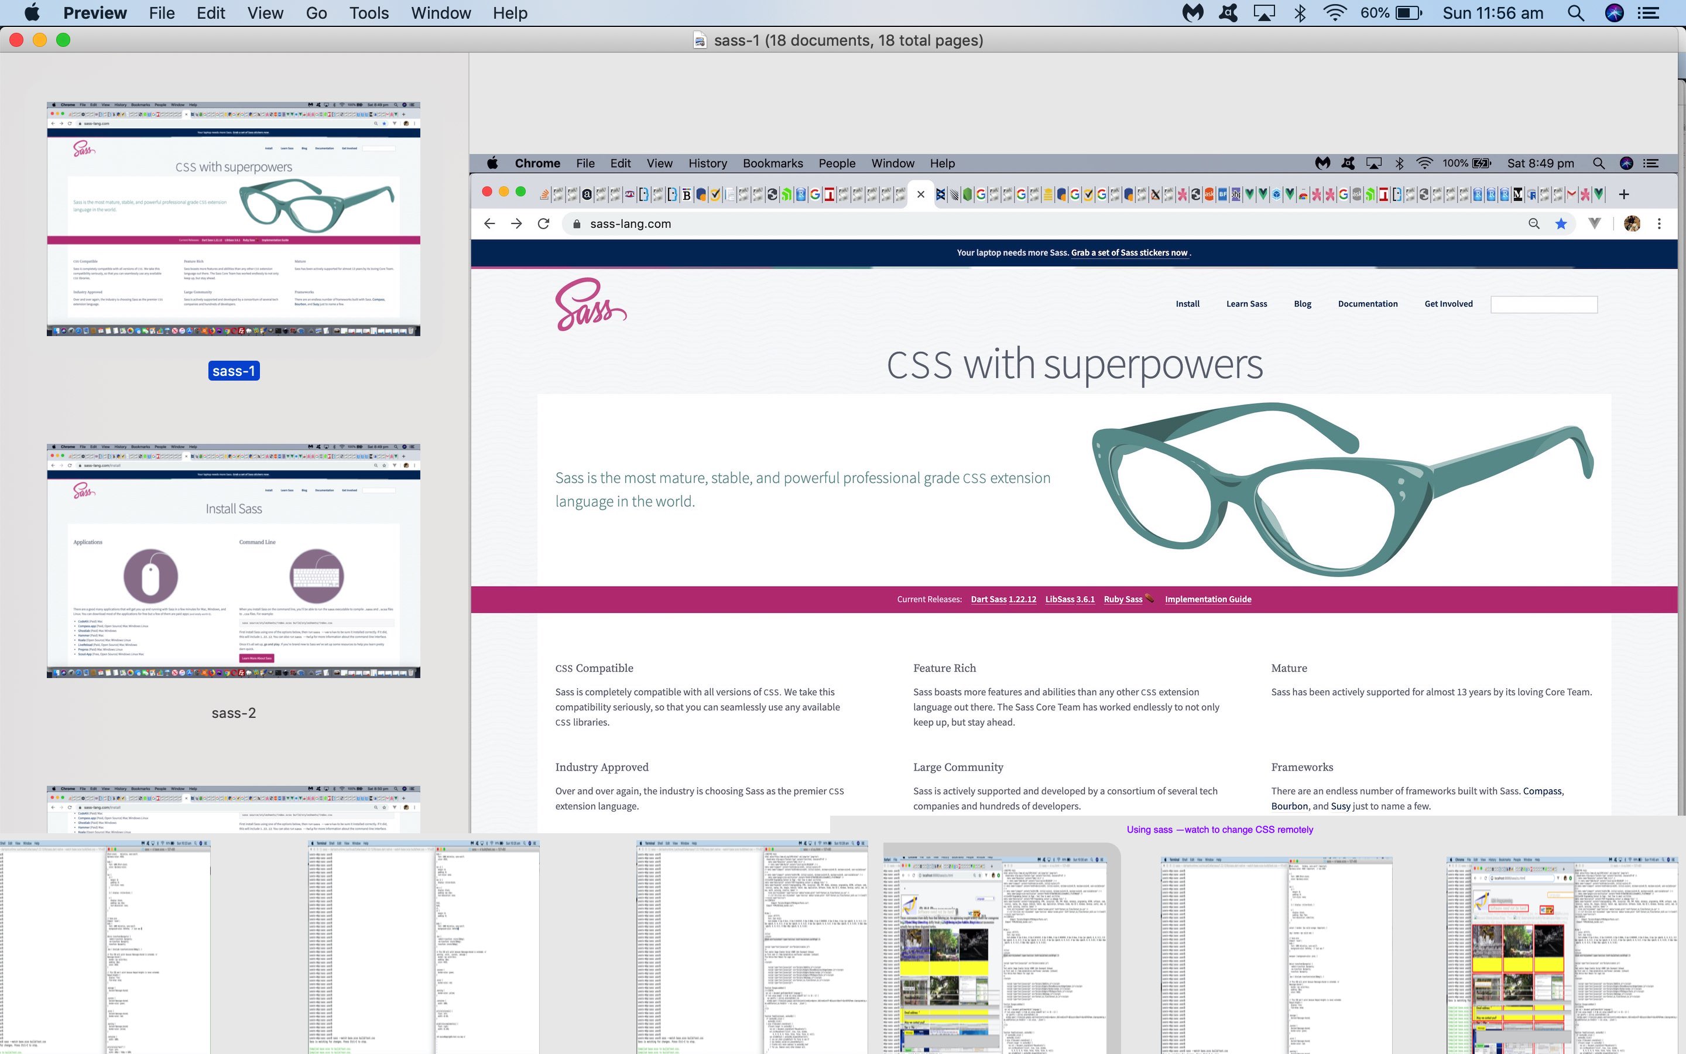The height and width of the screenshot is (1054, 1686).
Task: Open the Edit menu in Preview's menu bar
Action: [x=210, y=12]
